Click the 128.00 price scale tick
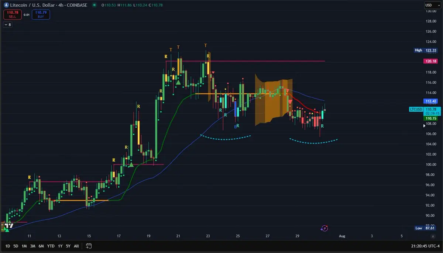 431,21
